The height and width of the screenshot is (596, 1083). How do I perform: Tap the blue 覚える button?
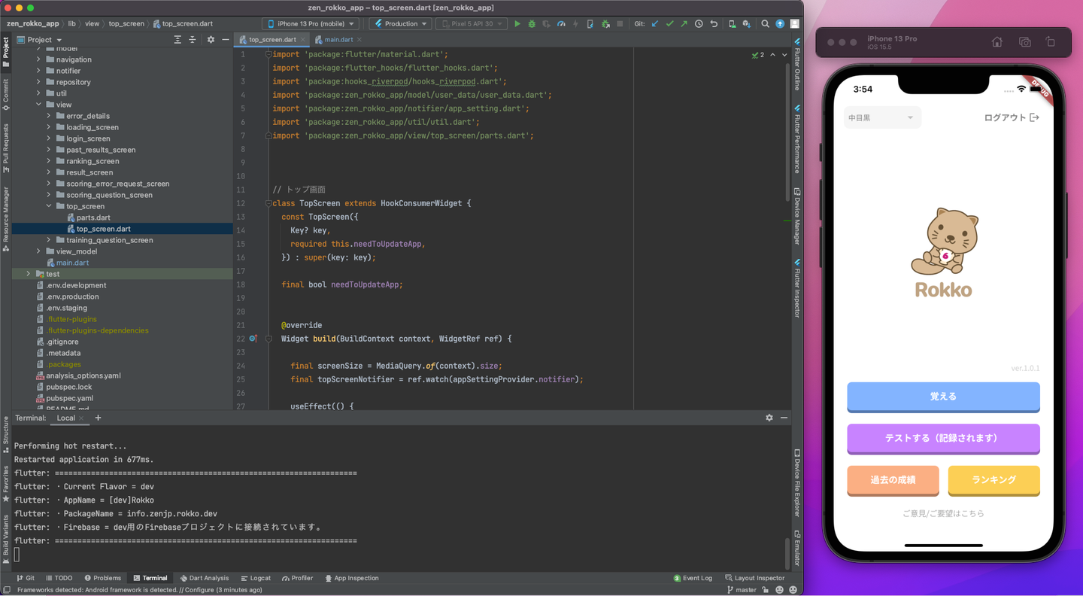point(943,397)
